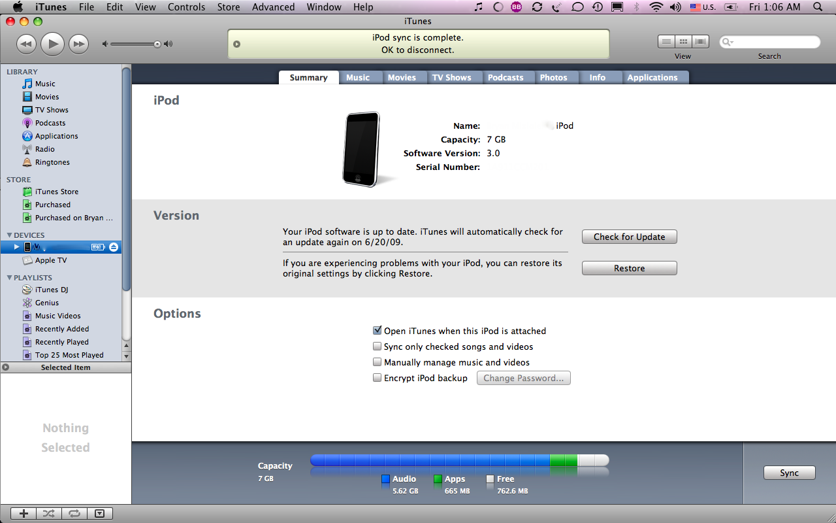The width and height of the screenshot is (836, 523).
Task: Open Applications in the library sidebar
Action: pos(56,136)
